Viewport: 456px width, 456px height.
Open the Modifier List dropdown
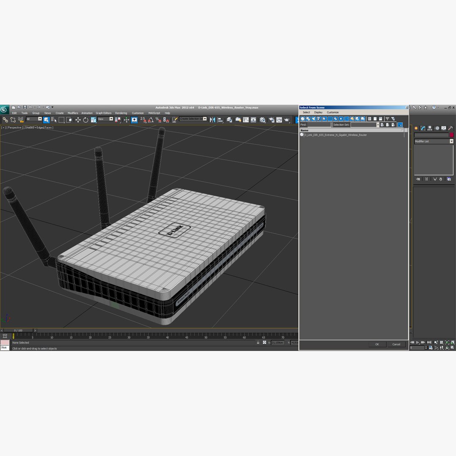pos(434,141)
